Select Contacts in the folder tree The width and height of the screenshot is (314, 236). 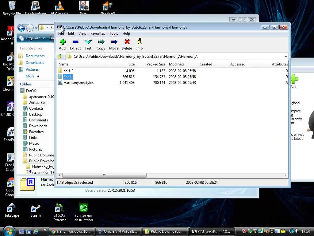[x=36, y=108]
